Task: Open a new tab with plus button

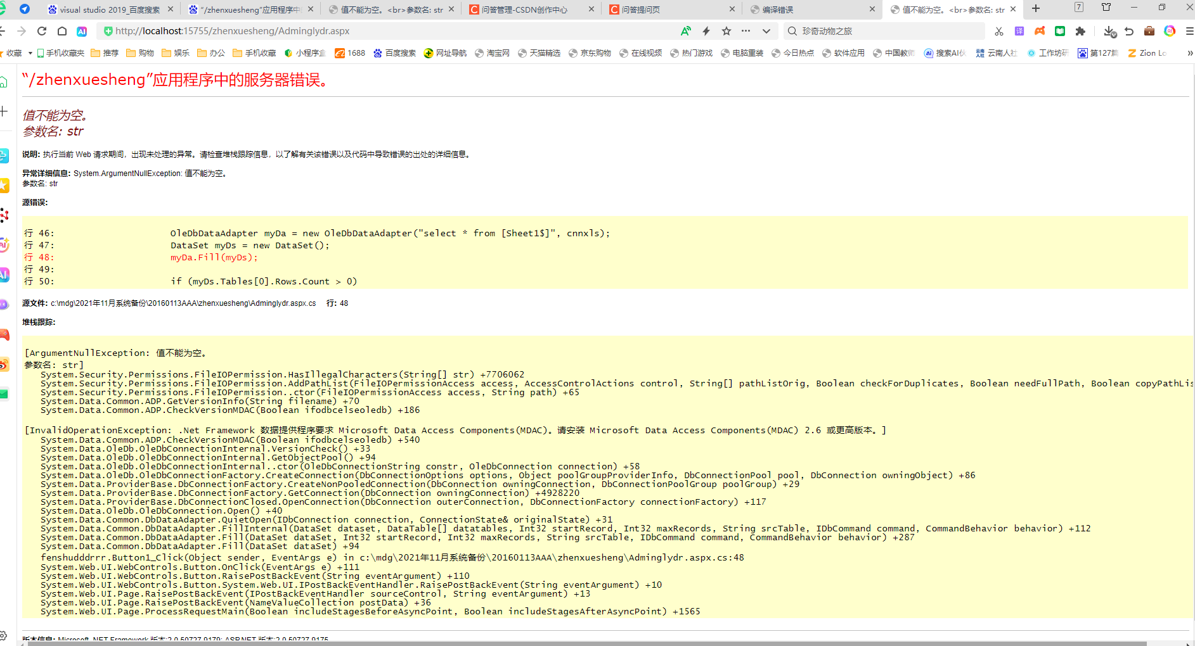Action: pos(1036,8)
